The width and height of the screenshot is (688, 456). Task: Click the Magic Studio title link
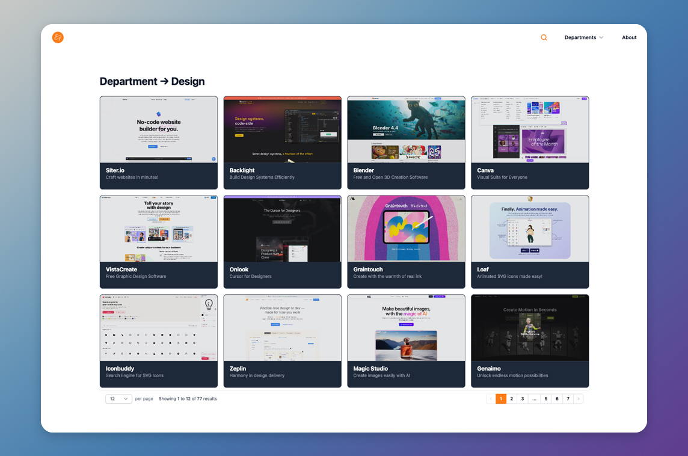(x=370, y=369)
